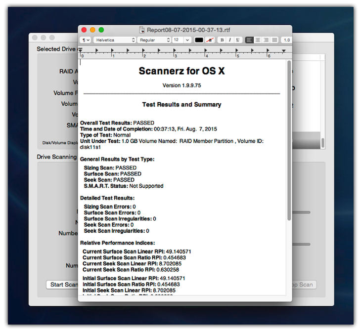Click the Scannerz window drive list scrollbar
The image size is (361, 331).
pos(322,143)
